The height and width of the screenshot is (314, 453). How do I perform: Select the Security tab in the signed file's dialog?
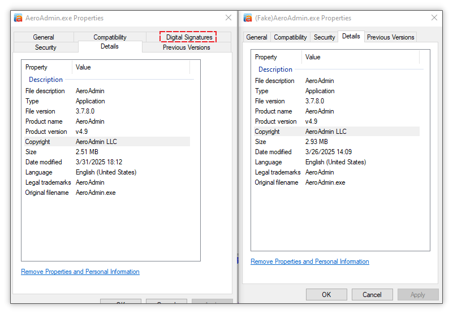click(46, 47)
